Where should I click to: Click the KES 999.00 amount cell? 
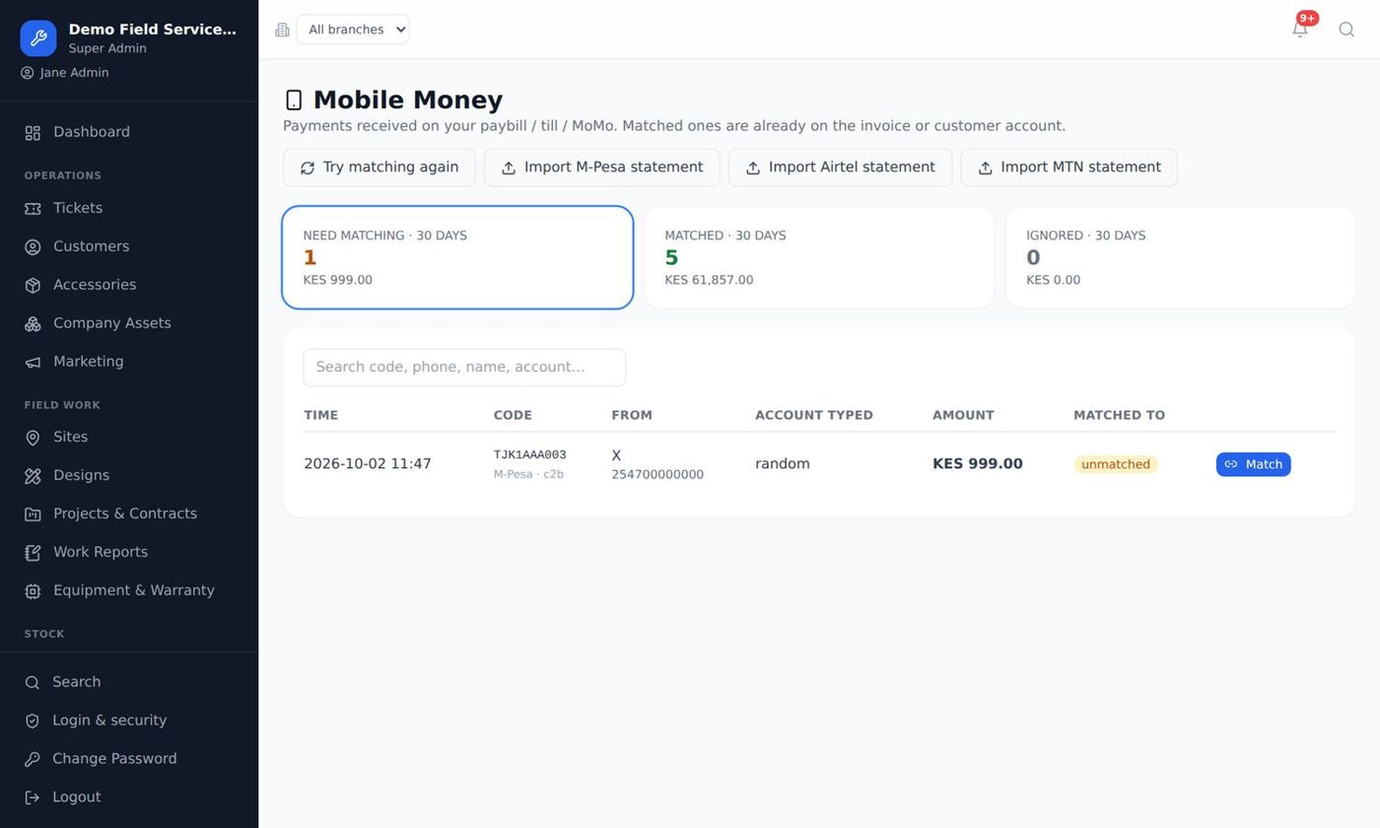[x=978, y=464]
